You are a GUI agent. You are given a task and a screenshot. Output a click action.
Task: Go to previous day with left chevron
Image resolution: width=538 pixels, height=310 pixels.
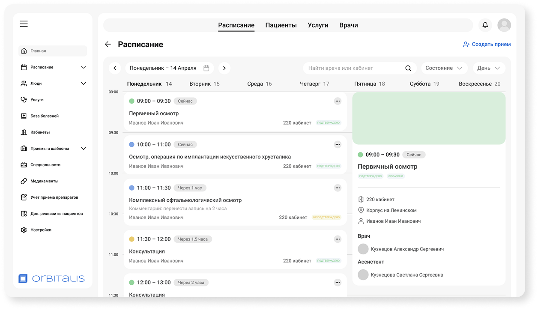pyautogui.click(x=115, y=68)
